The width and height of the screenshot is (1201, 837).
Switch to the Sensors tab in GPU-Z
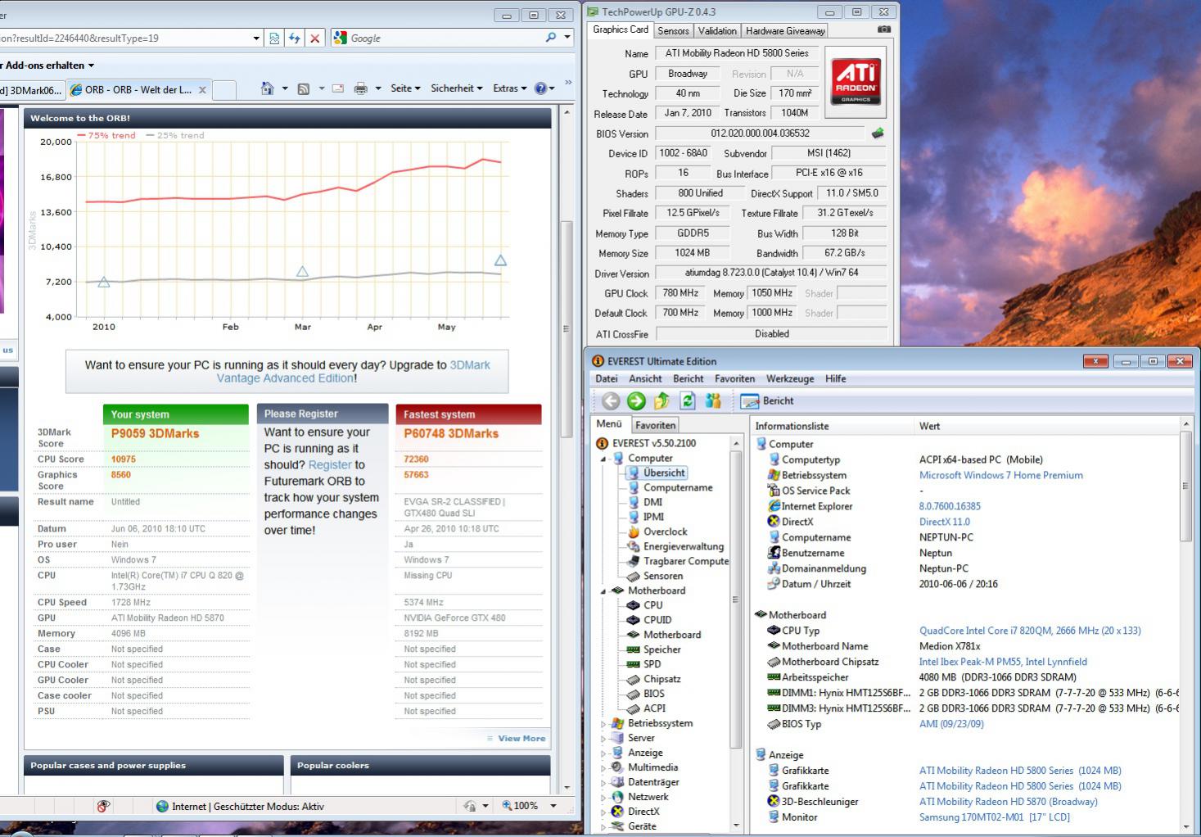(x=673, y=31)
